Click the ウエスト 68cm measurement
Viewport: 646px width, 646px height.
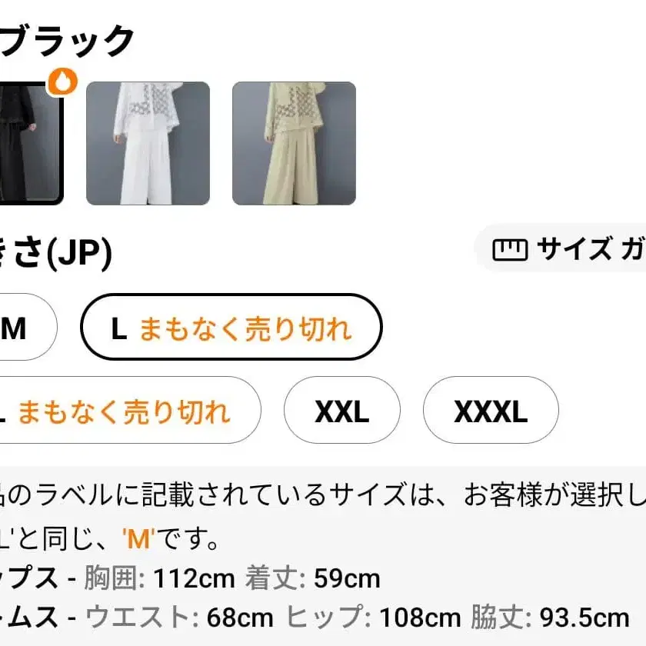coord(179,618)
